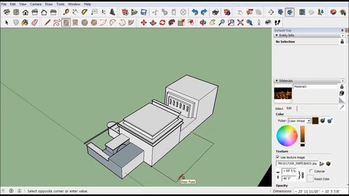Pick a hue on the color wheel

click(x=287, y=136)
